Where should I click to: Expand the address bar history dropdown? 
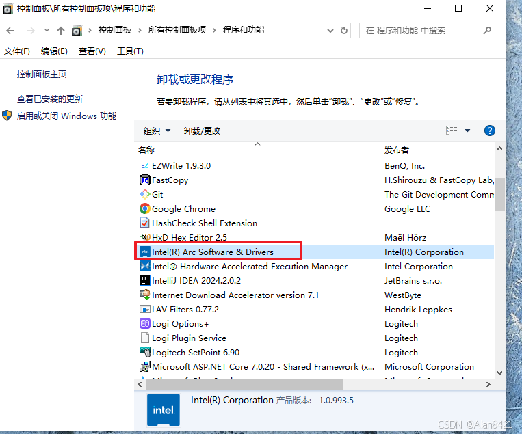tap(330, 31)
